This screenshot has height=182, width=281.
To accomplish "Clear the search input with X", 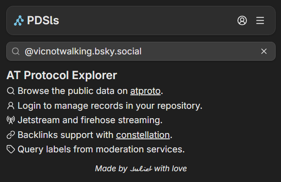I will (x=264, y=51).
